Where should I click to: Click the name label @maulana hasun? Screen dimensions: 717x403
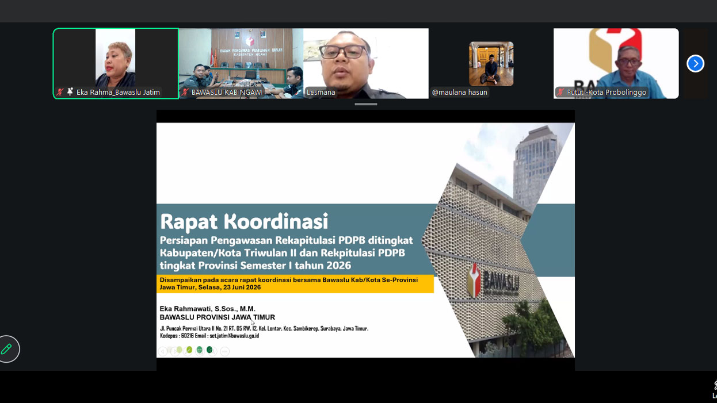(x=460, y=92)
